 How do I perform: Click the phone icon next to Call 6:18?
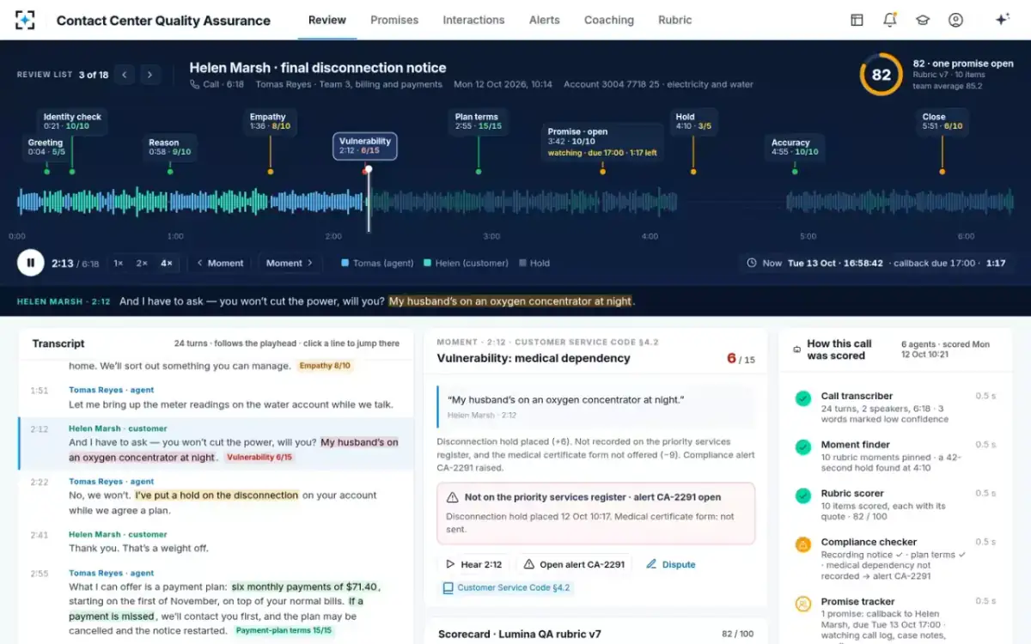[x=194, y=84]
